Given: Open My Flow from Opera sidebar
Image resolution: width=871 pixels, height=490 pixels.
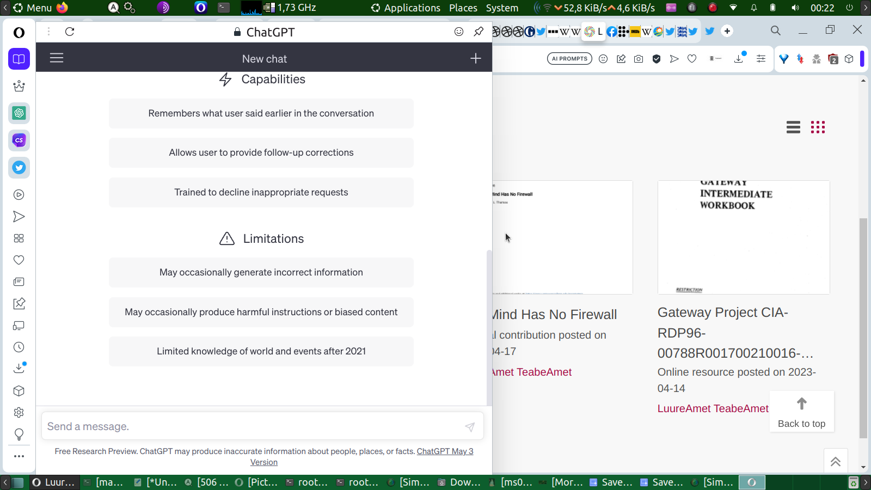Looking at the screenshot, I should tap(19, 217).
